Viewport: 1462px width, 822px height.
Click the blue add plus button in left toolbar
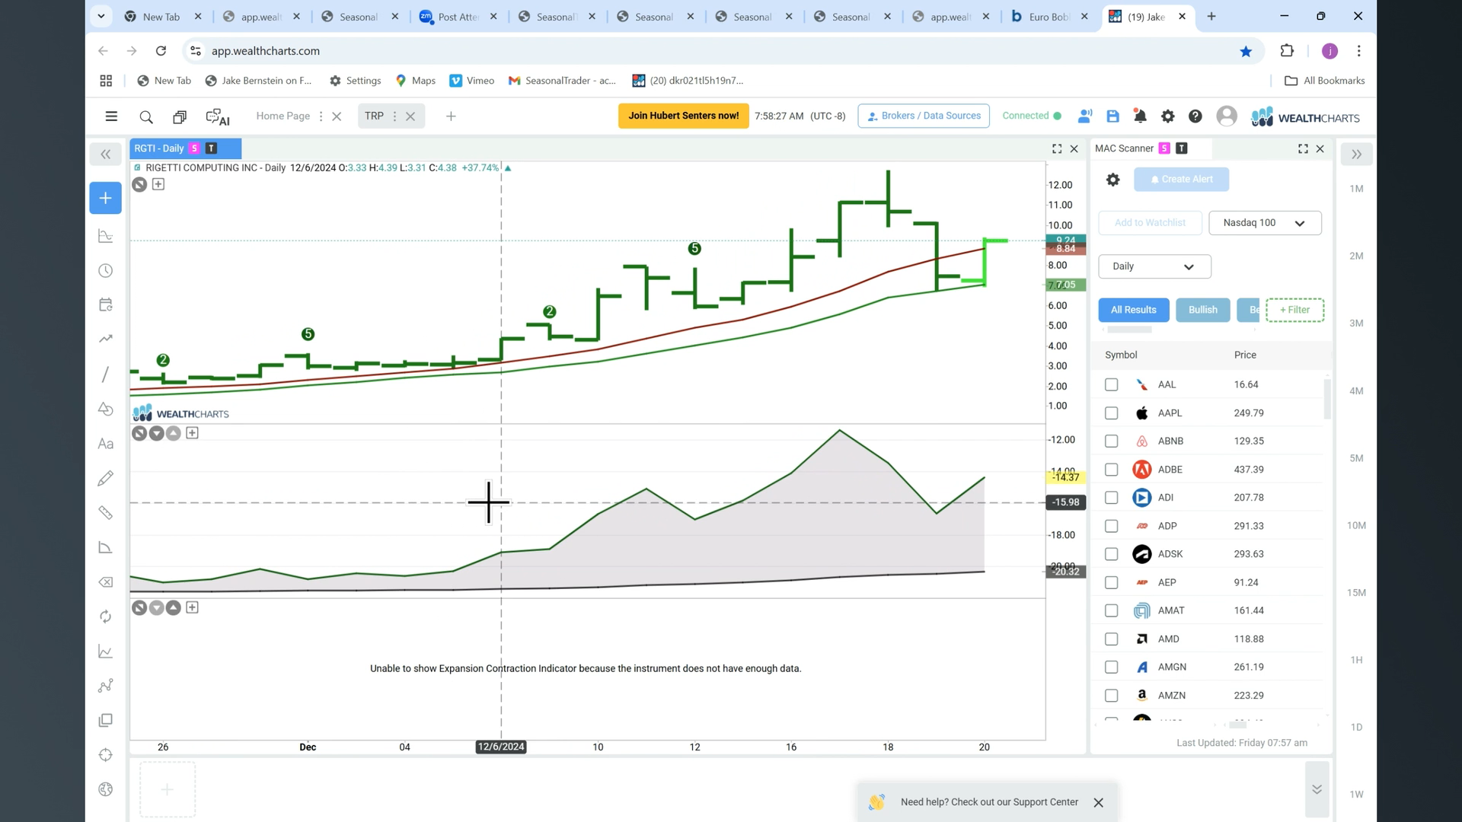[106, 198]
